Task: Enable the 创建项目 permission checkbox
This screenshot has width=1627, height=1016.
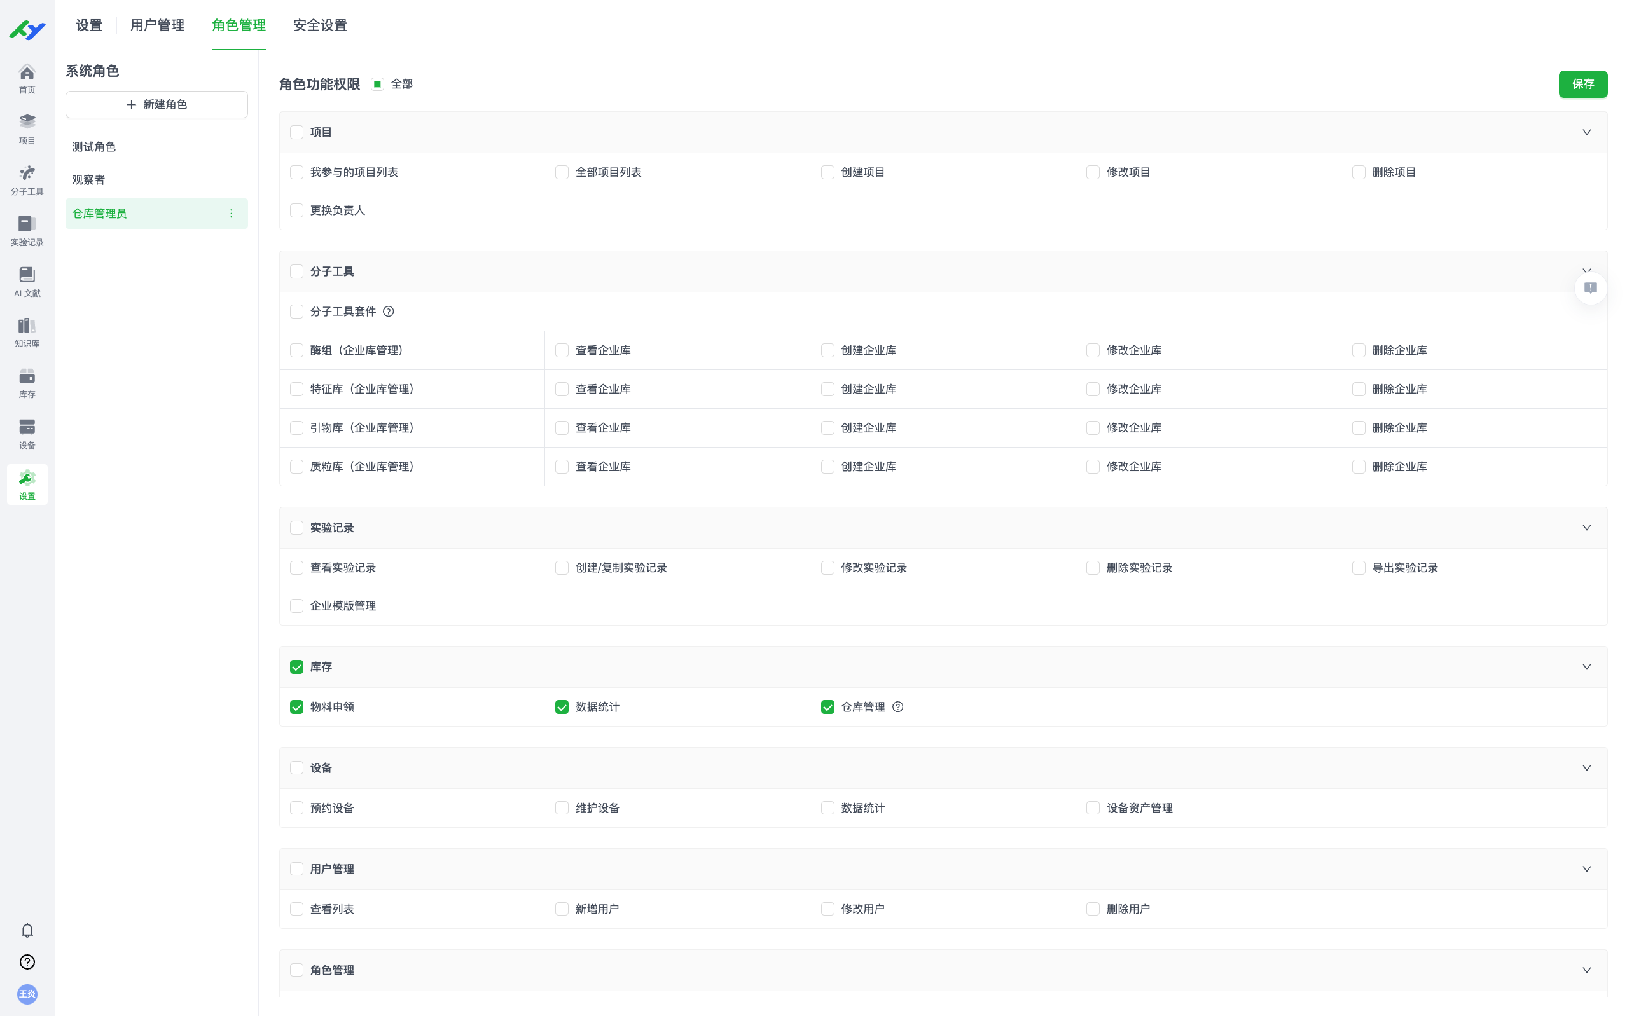Action: (x=827, y=173)
